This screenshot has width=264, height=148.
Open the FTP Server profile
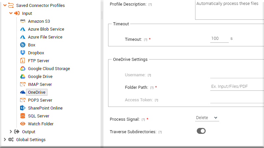coord(39,61)
